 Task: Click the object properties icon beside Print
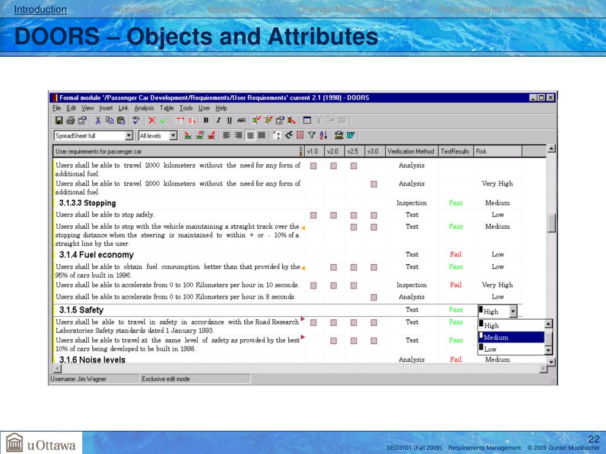82,121
